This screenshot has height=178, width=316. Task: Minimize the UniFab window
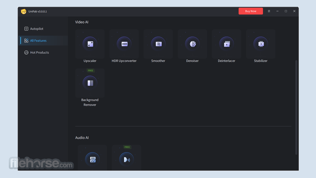tap(277, 11)
